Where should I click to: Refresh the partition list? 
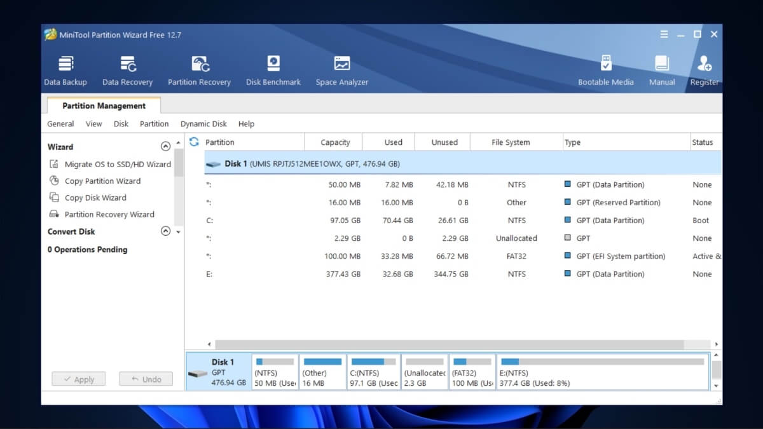[x=194, y=142]
